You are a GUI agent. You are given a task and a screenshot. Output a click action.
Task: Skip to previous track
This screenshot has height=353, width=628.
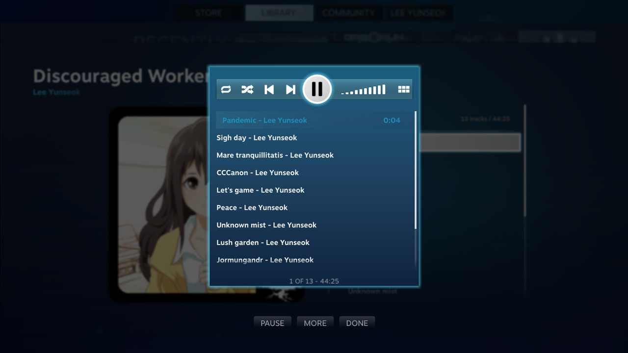pyautogui.click(x=269, y=89)
